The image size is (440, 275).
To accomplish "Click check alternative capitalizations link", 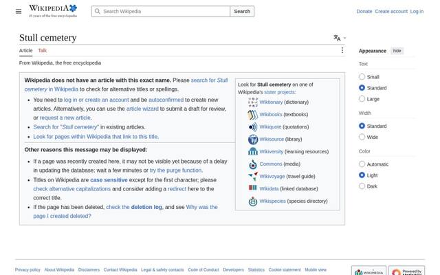I will coord(71,189).
